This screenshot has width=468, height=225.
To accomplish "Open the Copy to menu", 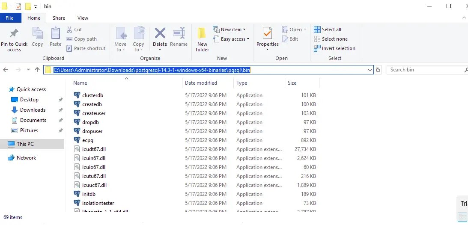I will coord(138,39).
